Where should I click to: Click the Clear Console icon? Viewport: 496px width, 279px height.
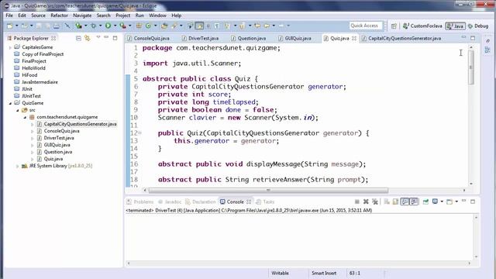click(387, 201)
